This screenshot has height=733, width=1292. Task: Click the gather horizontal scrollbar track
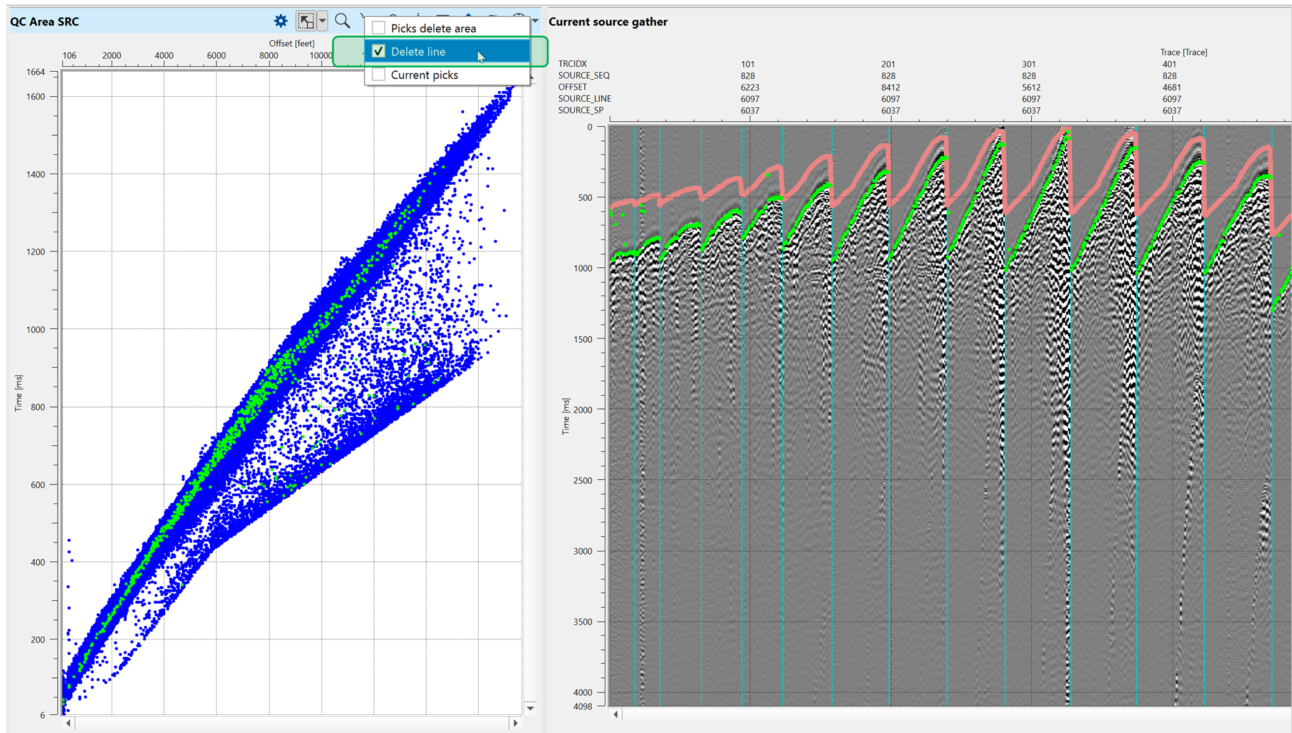tap(936, 714)
